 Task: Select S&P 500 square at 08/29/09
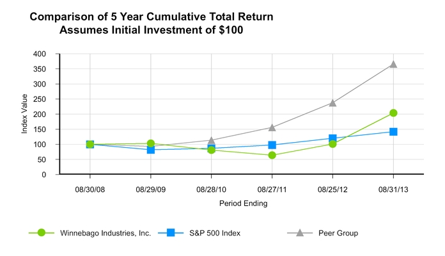point(151,150)
